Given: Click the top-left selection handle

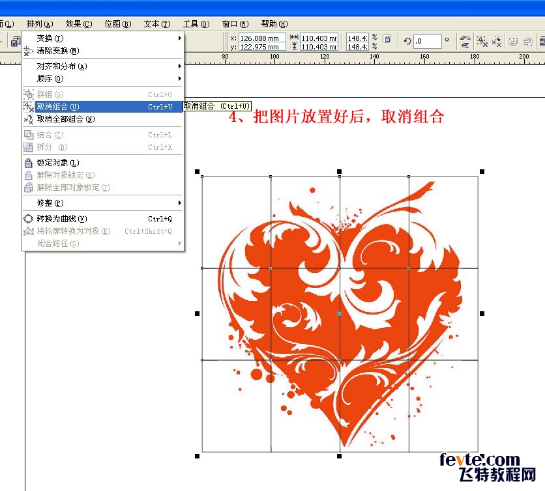Looking at the screenshot, I should click(x=197, y=171).
